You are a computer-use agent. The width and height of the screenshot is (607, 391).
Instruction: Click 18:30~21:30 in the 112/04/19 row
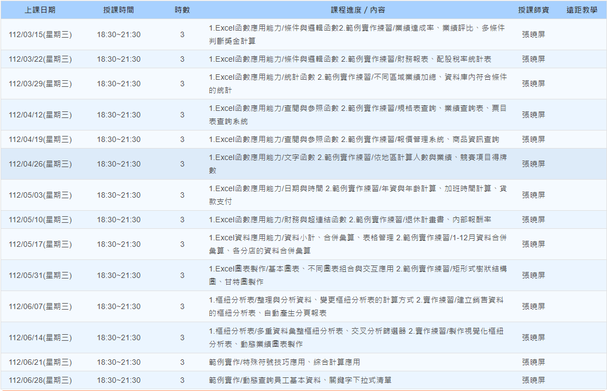119,139
